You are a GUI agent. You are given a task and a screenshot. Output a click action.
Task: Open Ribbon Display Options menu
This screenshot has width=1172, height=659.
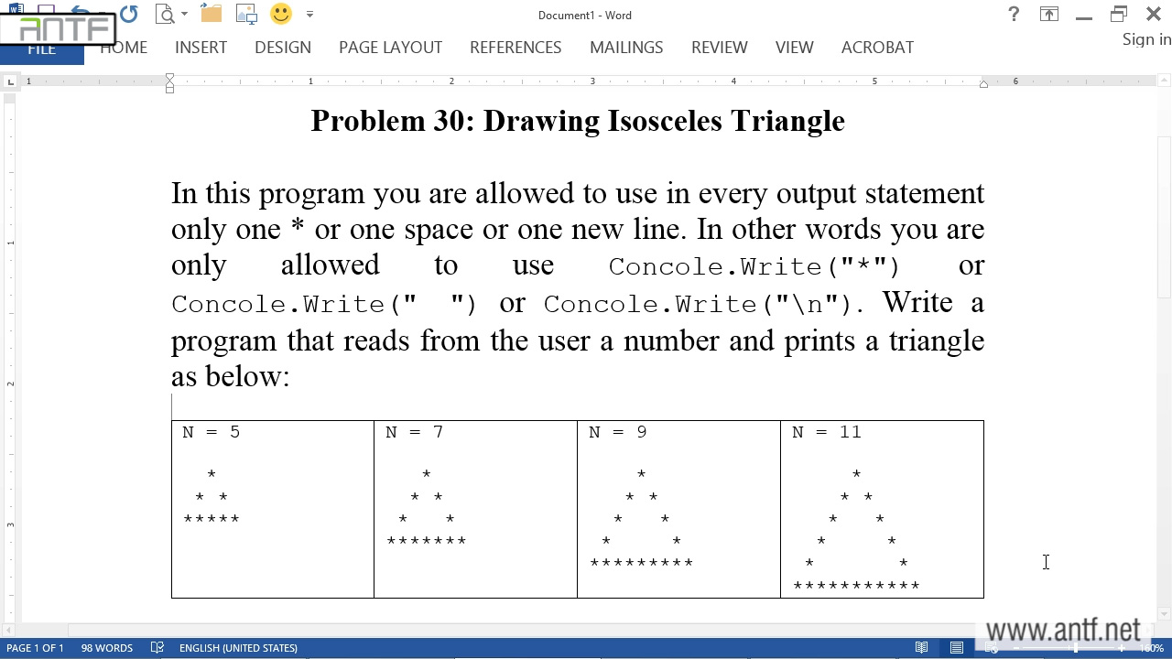coord(1049,14)
